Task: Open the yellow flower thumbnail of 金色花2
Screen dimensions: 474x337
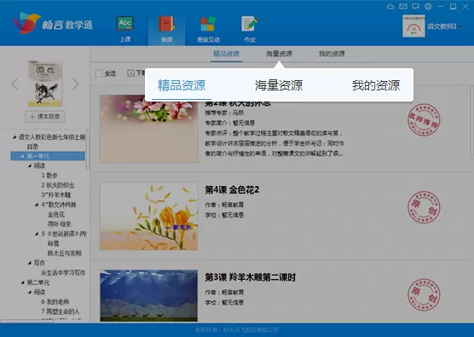Action: coord(148,216)
